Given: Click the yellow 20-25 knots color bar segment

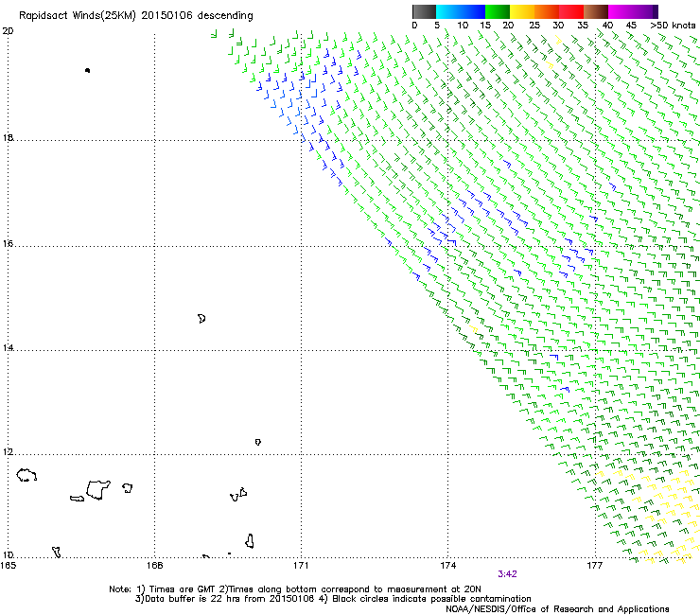Looking at the screenshot, I should tap(522, 11).
